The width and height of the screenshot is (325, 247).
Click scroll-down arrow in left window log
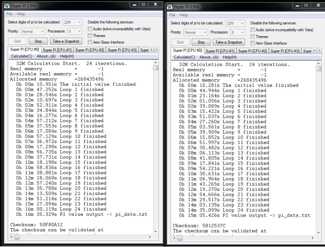click(156, 231)
